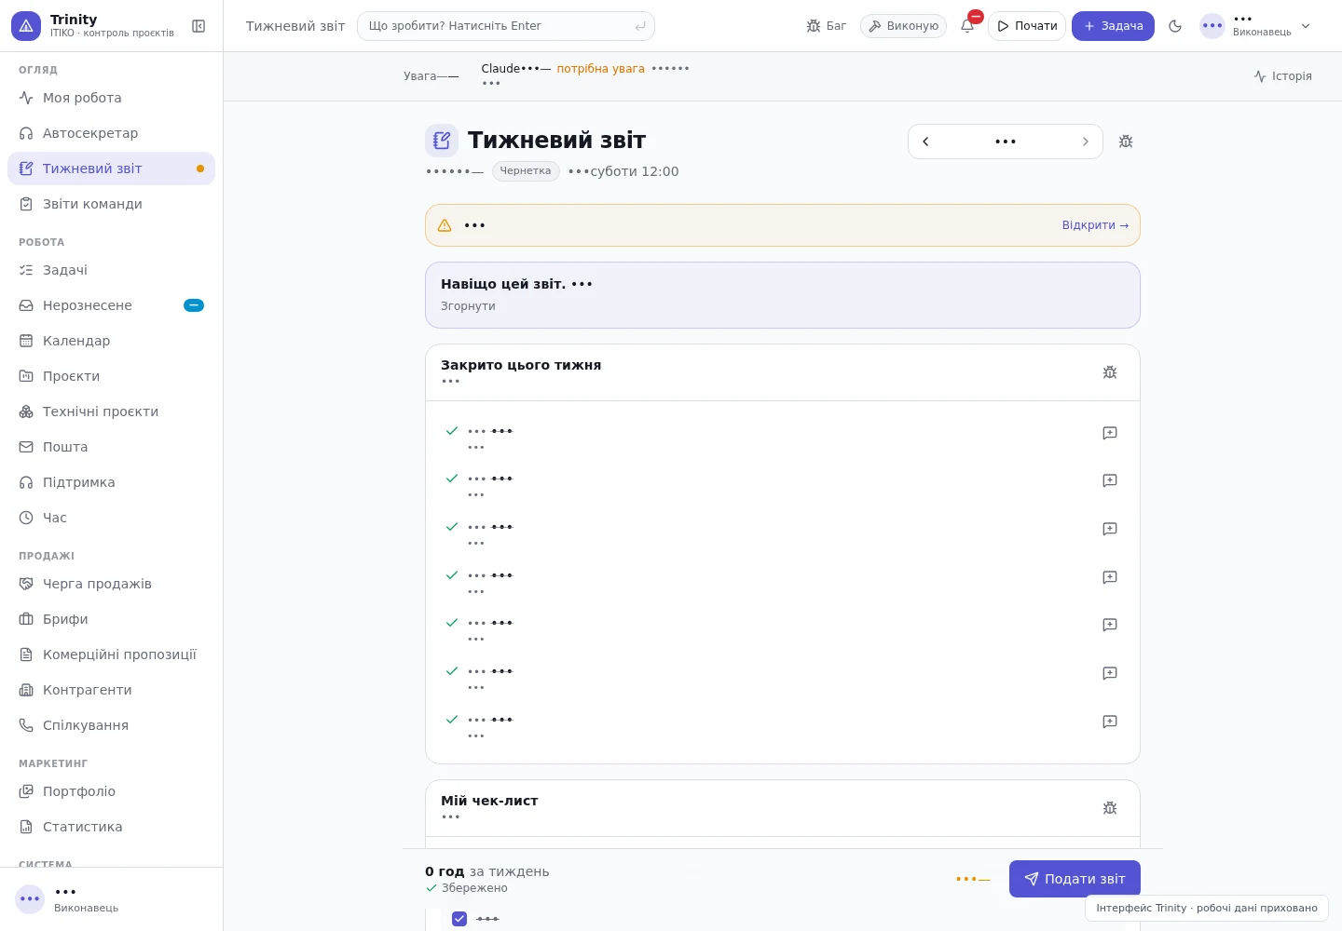Collapse the sidebar panel icon
1342x931 pixels.
199,26
